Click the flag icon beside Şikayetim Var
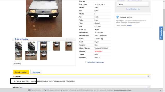Viewport: 165px width, 92px height. point(86,62)
